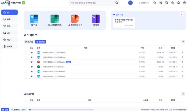Screen dimensions: 187x111
Task: Switch to the 최근파일 tab
Action: (x=29, y=42)
